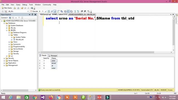Click the green Debug play icon

pos(40,11)
